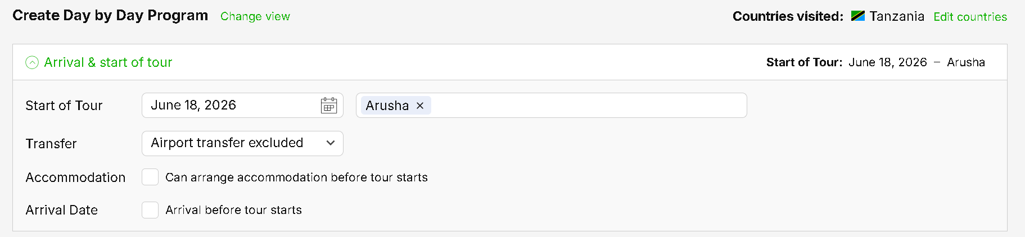This screenshot has width=1025, height=237.
Task: Click the Start of Tour summary in the section header
Action: coord(875,62)
